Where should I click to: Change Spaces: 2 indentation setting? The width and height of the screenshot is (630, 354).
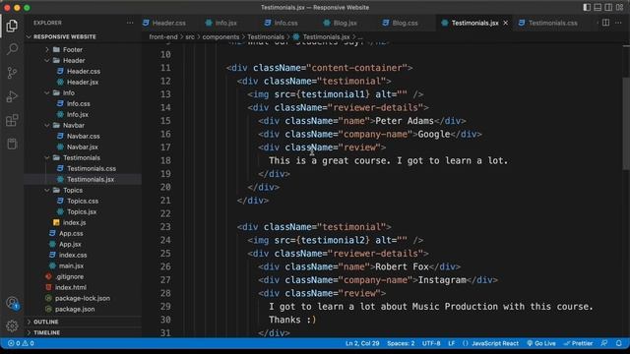tap(401, 343)
